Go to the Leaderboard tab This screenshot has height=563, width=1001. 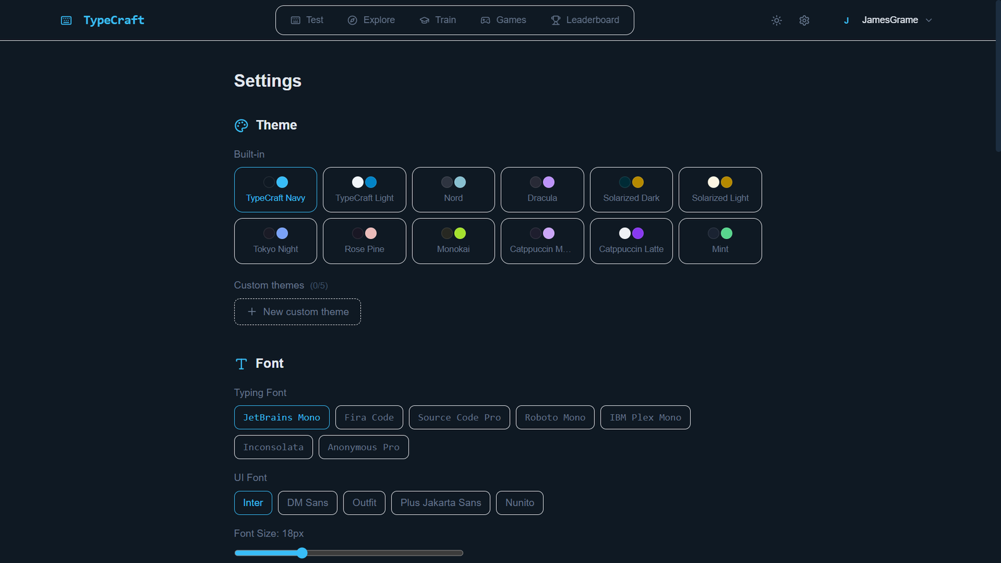[x=586, y=20]
